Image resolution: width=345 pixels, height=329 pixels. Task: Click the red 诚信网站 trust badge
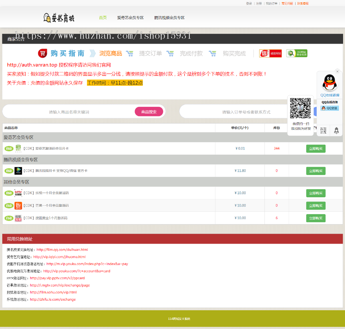click(270, 53)
